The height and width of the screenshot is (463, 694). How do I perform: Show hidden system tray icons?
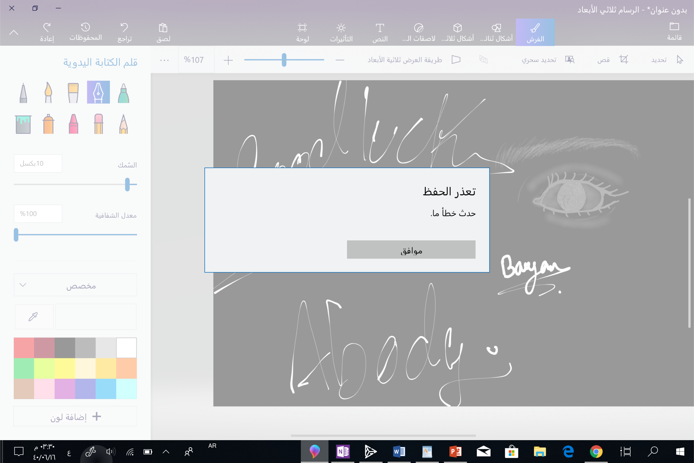166,451
